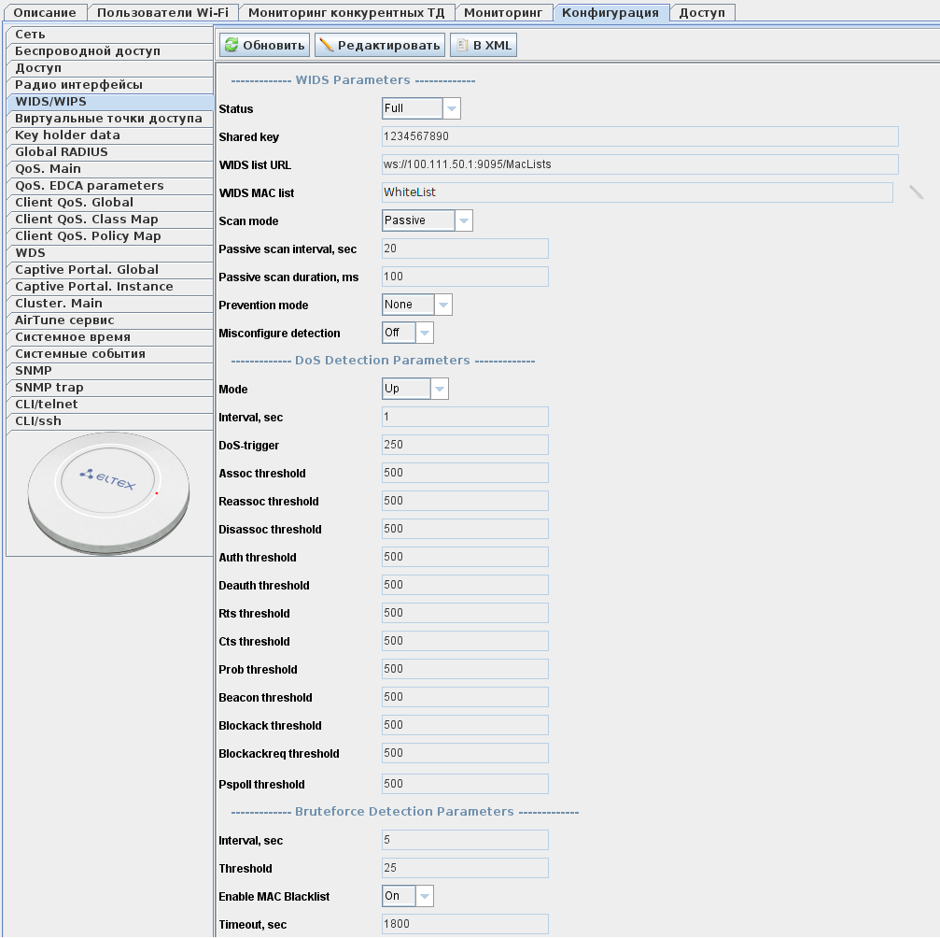Go to the Пользователи Wi-Fi tab
Screen dimensions: 940x938
tap(162, 12)
